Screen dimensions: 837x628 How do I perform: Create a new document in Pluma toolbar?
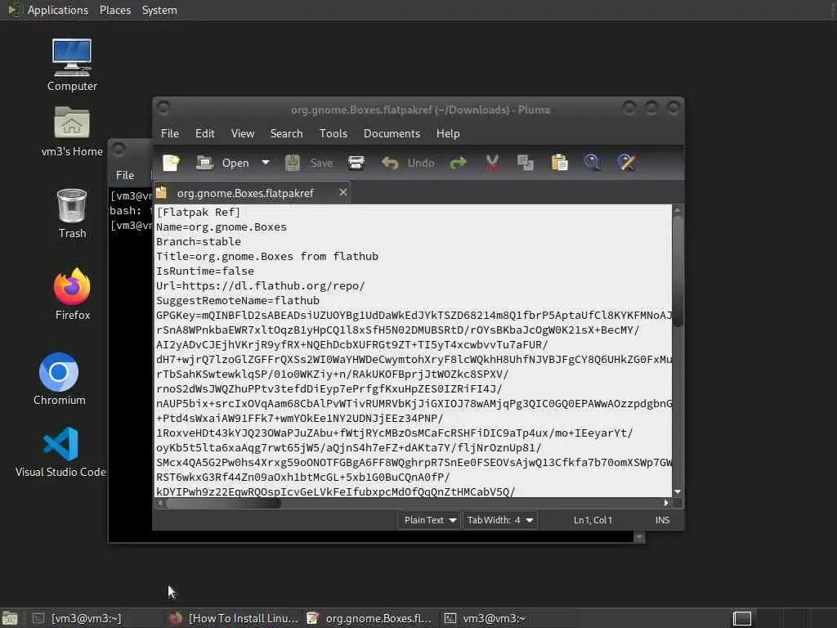point(172,163)
